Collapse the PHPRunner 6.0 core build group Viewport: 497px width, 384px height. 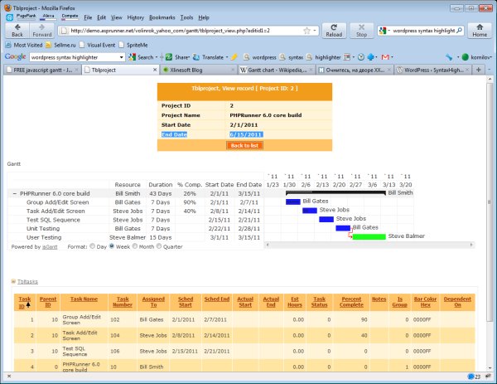point(15,193)
